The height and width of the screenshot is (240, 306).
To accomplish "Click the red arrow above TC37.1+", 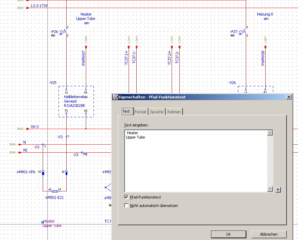I will 129,47.
